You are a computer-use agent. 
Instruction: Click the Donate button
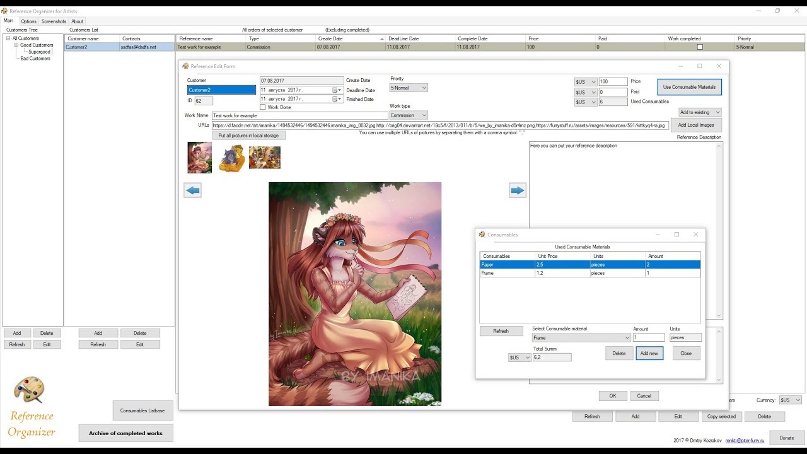click(x=787, y=438)
